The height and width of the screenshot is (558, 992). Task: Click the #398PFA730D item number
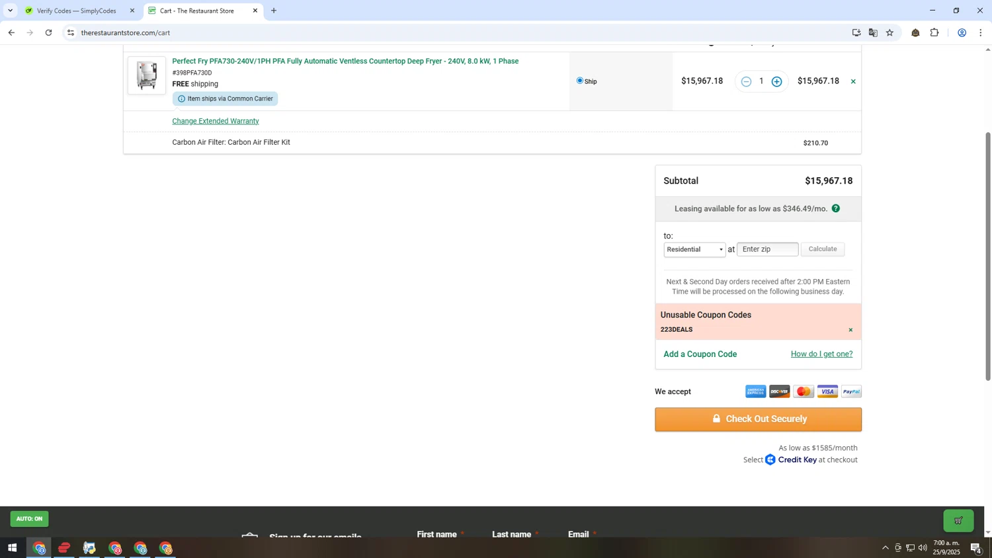tap(192, 73)
